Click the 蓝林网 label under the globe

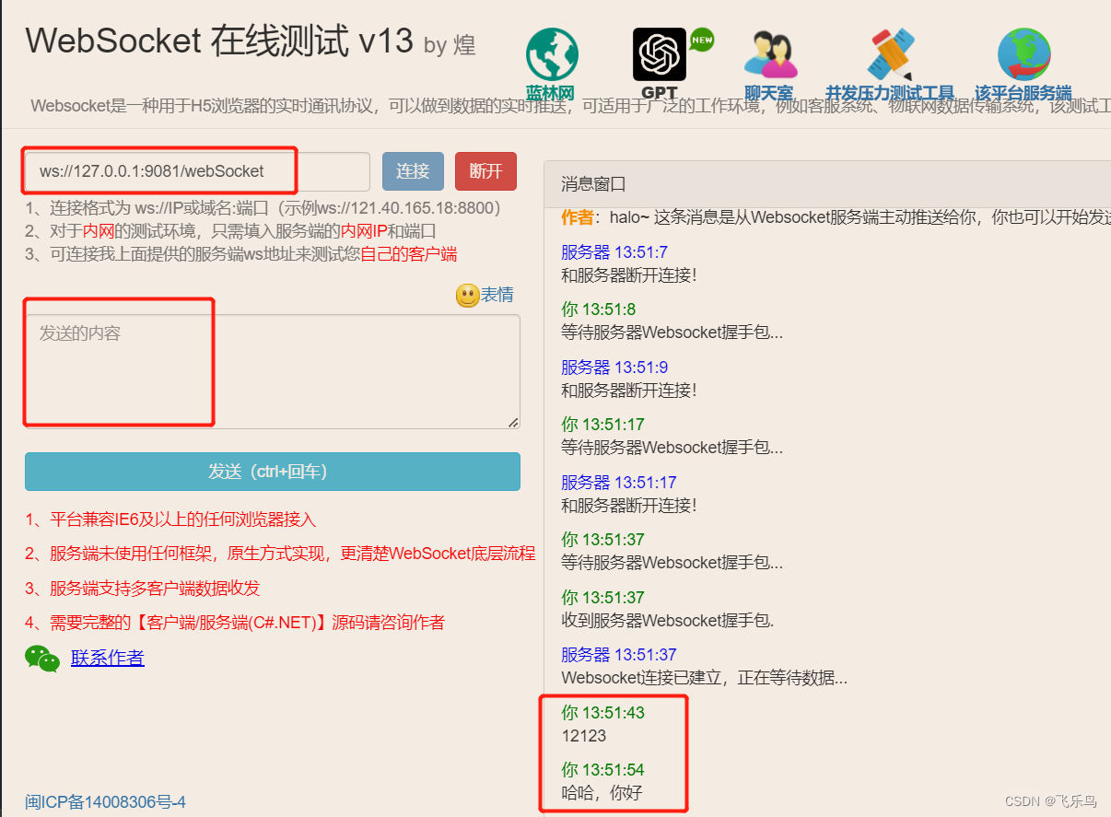pyautogui.click(x=550, y=91)
